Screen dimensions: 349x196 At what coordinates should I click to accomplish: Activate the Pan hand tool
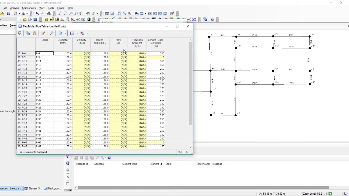[88, 14]
